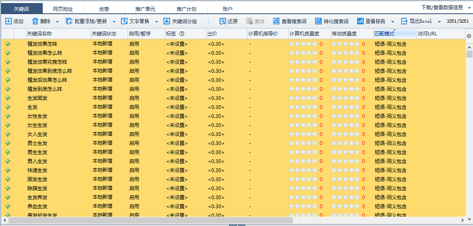Click computer quality stars for 植发效果怎样
The height and width of the screenshot is (226, 473).
303,44
